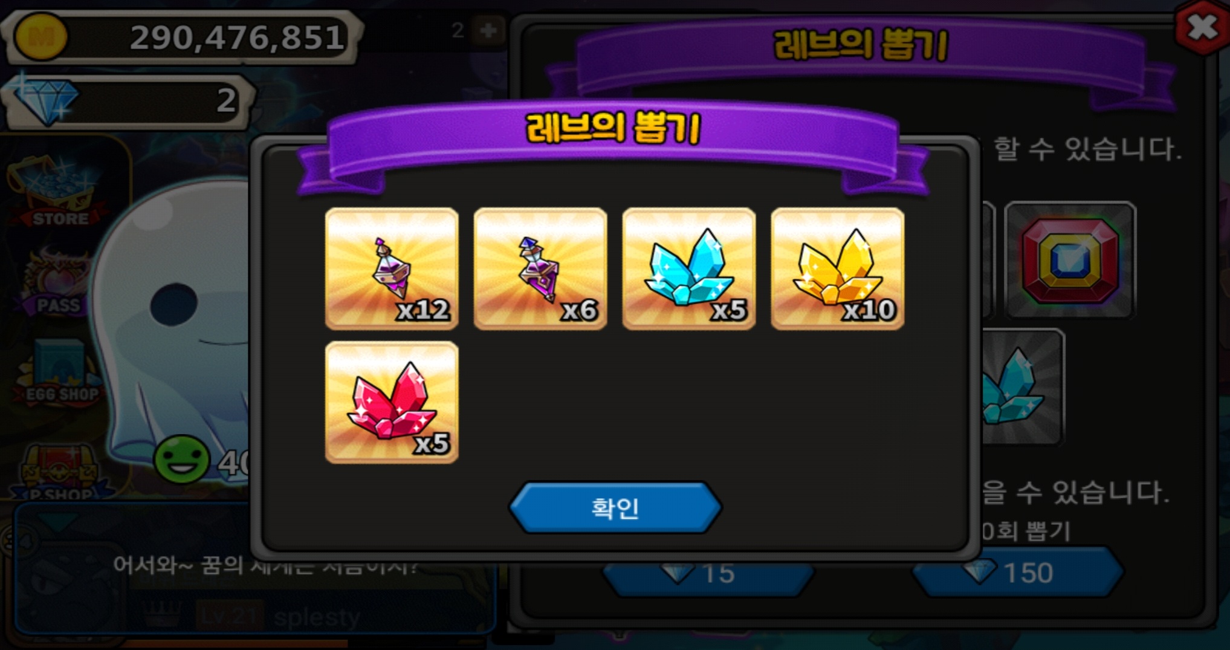Viewport: 1230px width, 650px height.
Task: Close the gacha window with X
Action: click(1202, 27)
